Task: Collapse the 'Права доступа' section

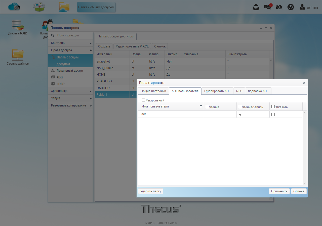Action: 71,50
